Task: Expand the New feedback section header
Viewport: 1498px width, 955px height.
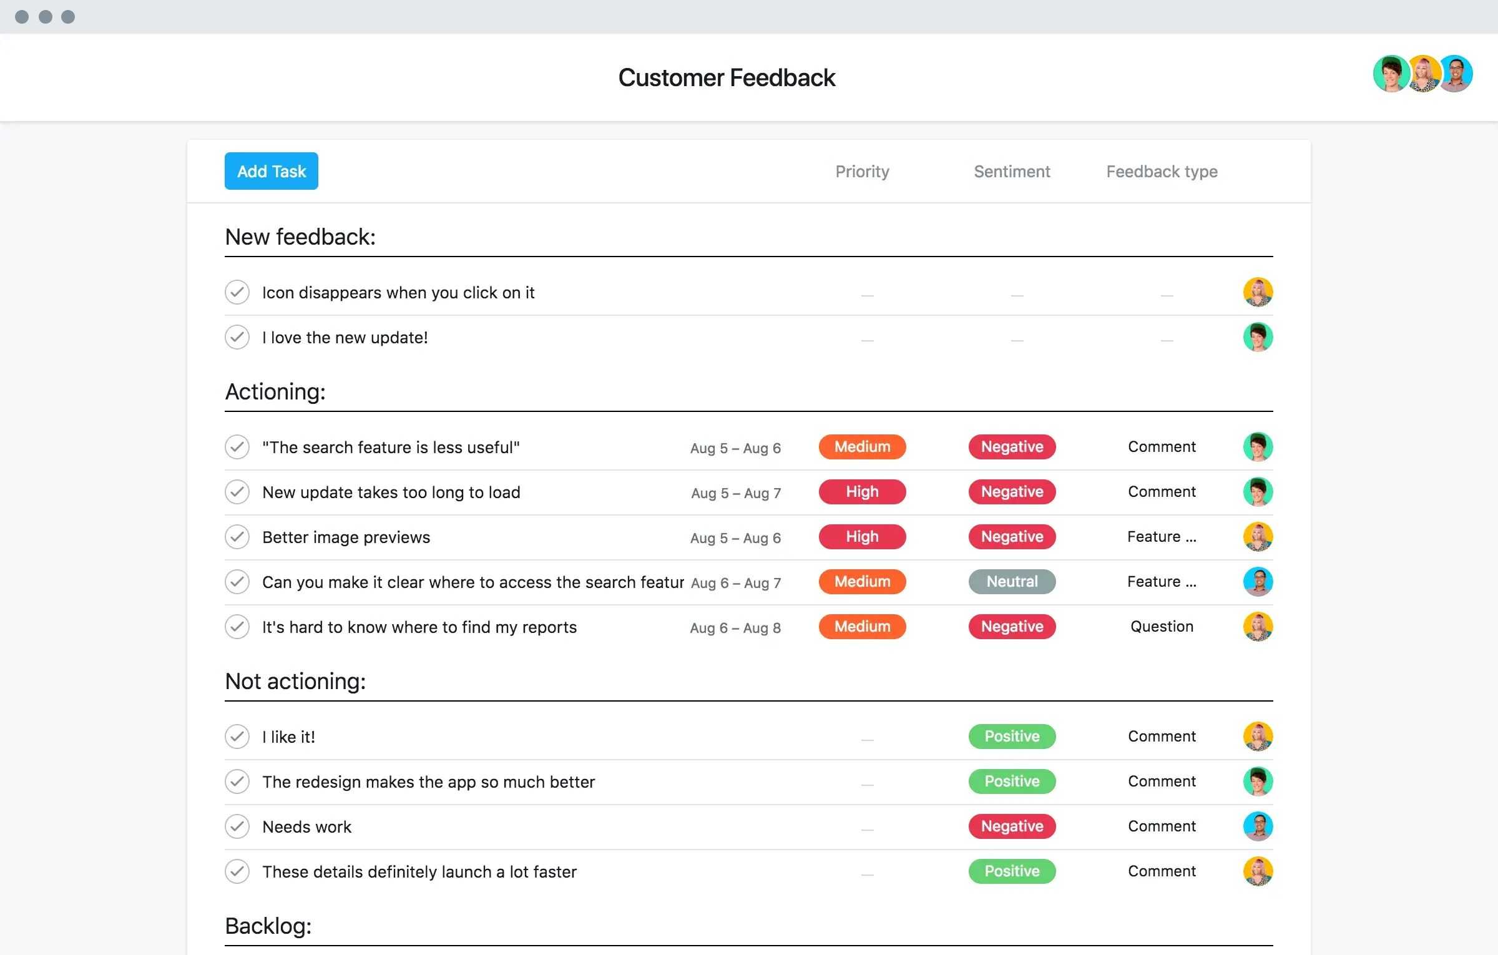Action: 300,236
